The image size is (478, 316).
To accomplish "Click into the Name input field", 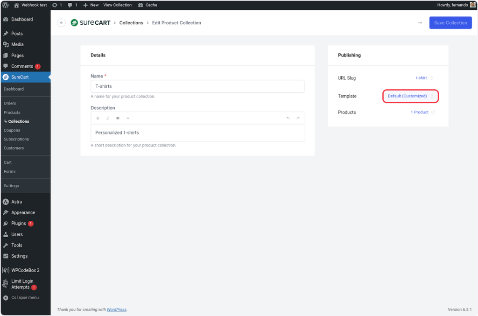I will [x=197, y=86].
